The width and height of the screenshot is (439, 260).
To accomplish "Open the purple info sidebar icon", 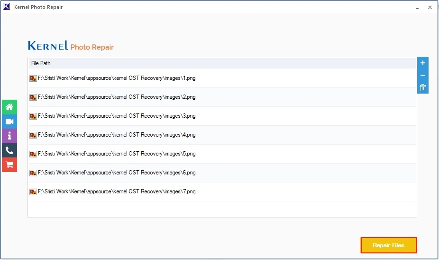I will pos(9,136).
